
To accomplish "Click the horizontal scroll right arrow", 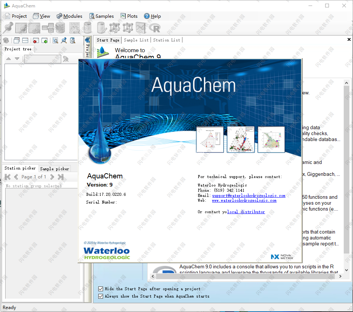I will click(x=340, y=276).
